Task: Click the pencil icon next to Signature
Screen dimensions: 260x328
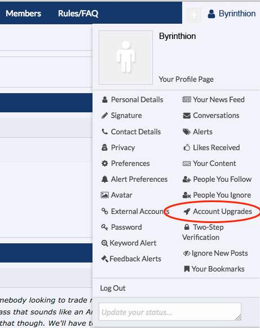Action: (105, 116)
